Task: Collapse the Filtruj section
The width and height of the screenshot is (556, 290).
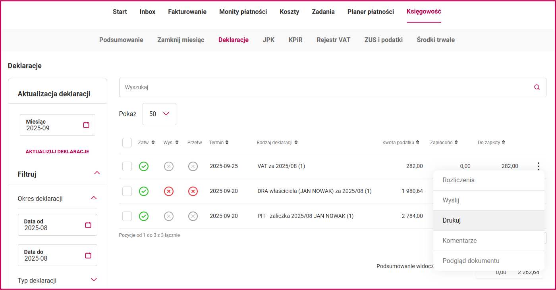Action: (x=97, y=174)
